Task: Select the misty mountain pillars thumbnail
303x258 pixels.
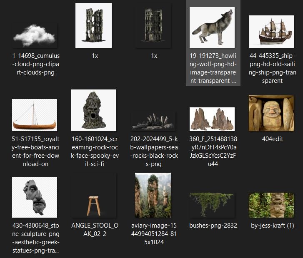Action: pyautogui.click(x=153, y=195)
